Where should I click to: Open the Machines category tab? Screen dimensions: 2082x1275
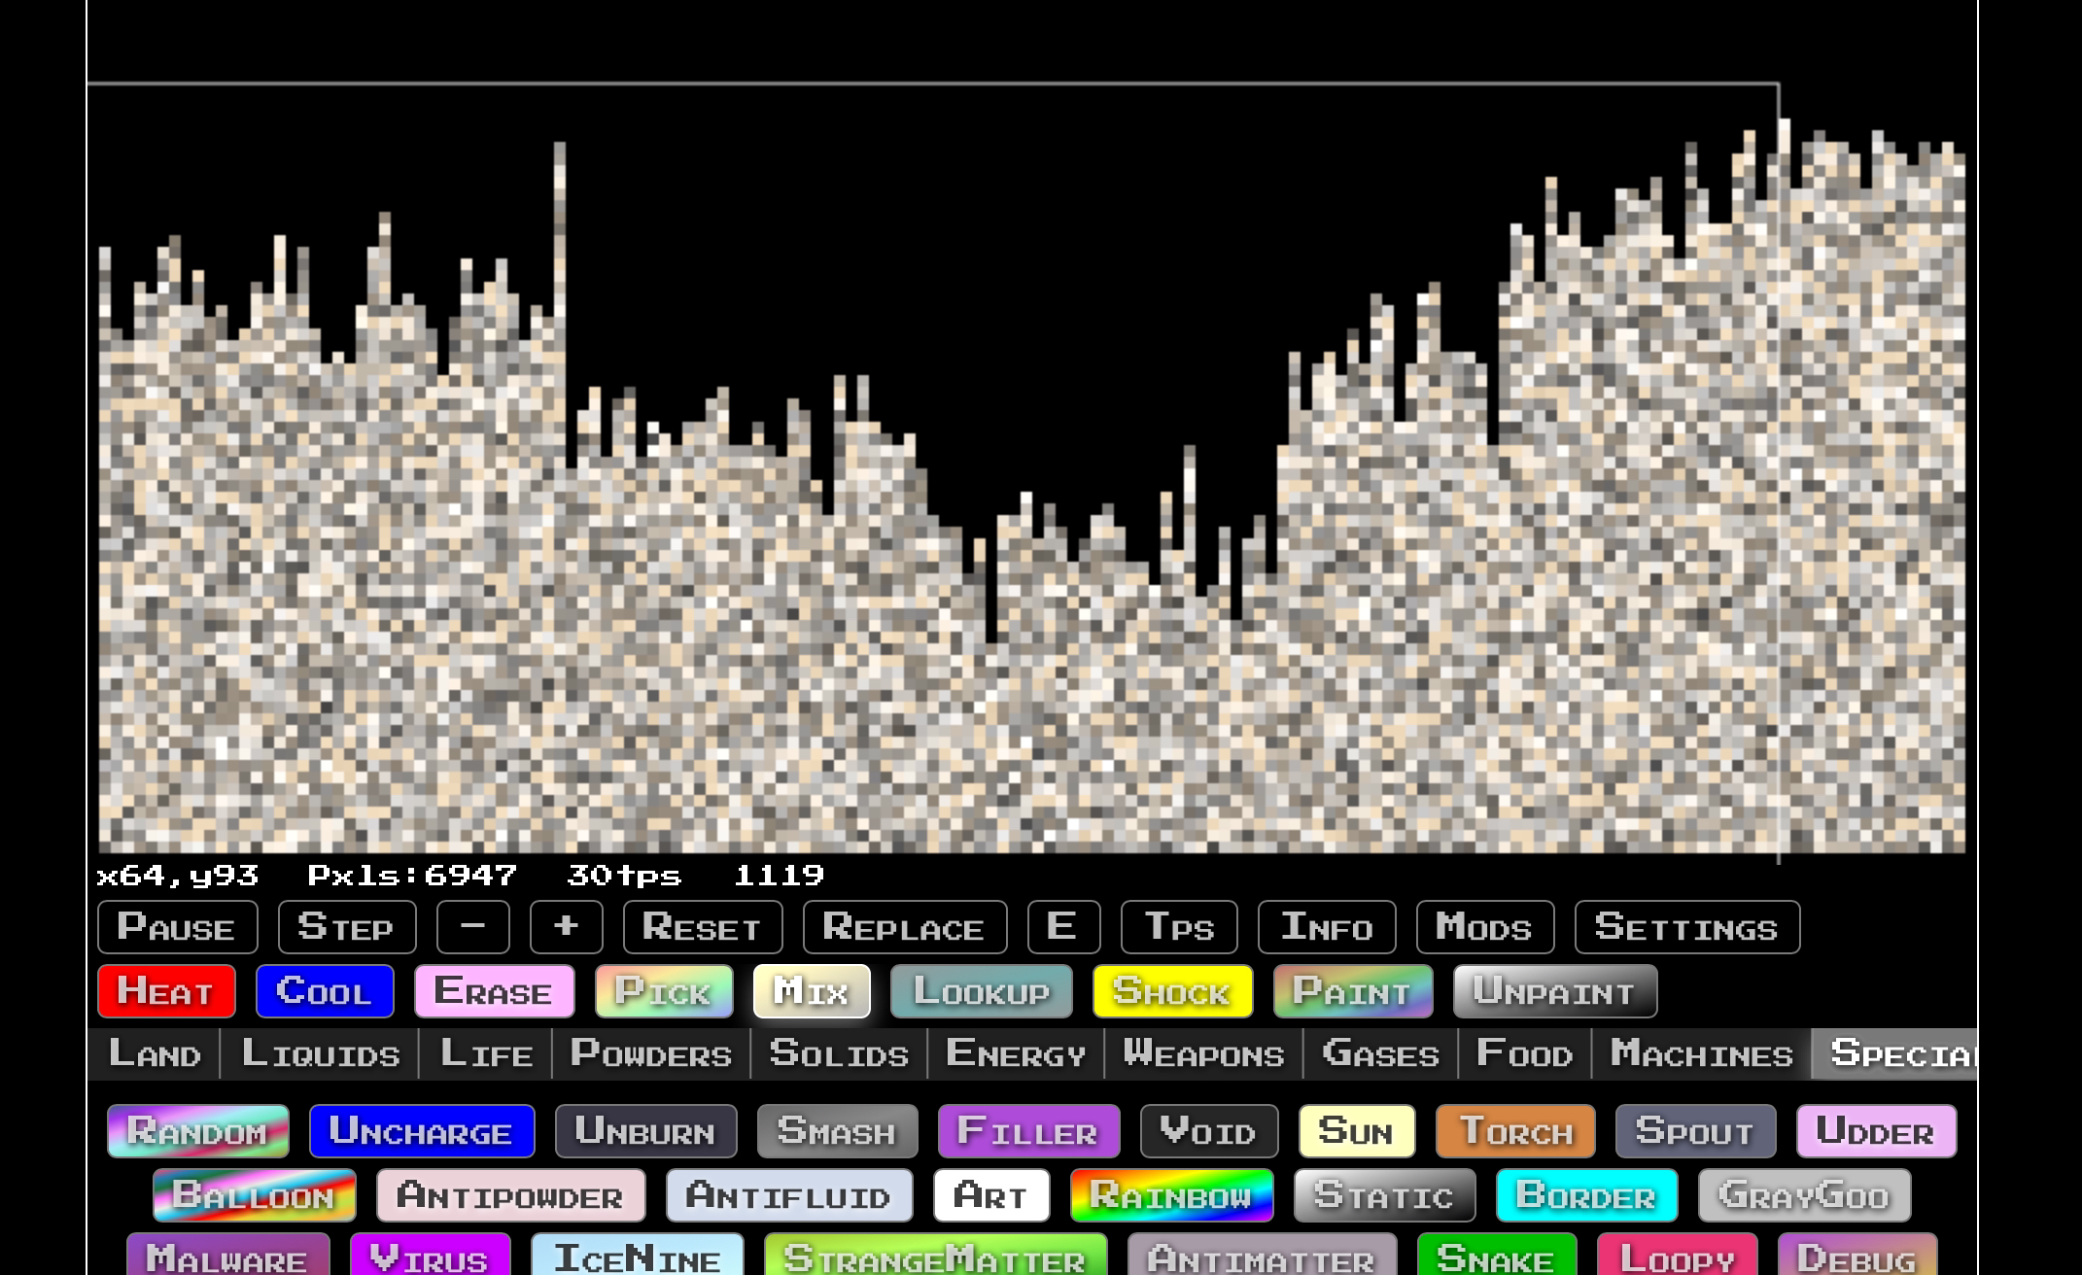[1701, 1054]
